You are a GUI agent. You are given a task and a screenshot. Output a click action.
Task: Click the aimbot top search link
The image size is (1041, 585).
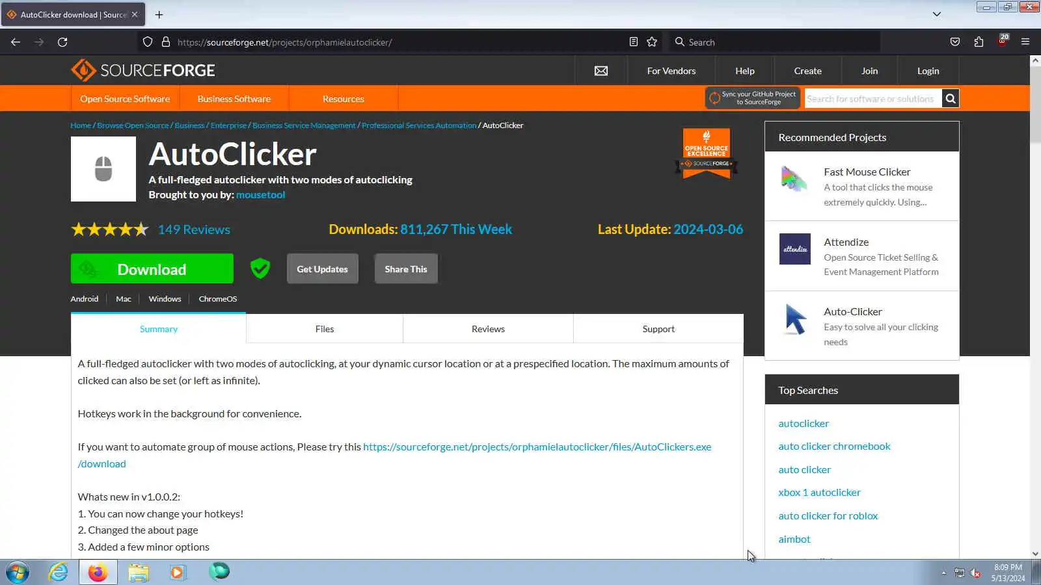[x=794, y=539]
